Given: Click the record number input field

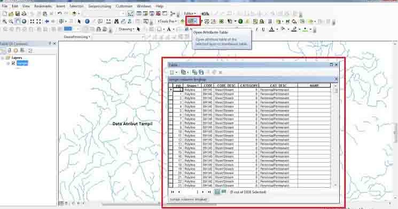Looking at the screenshot, I should [x=190, y=192].
